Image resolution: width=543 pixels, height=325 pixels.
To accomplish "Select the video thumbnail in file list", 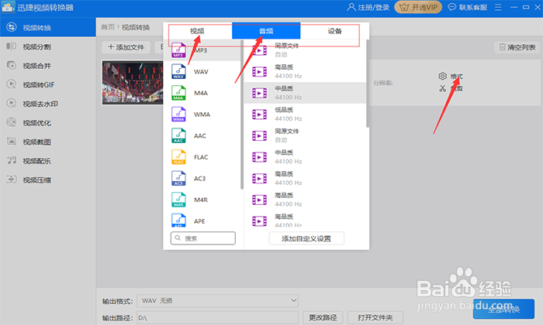I will click(133, 83).
